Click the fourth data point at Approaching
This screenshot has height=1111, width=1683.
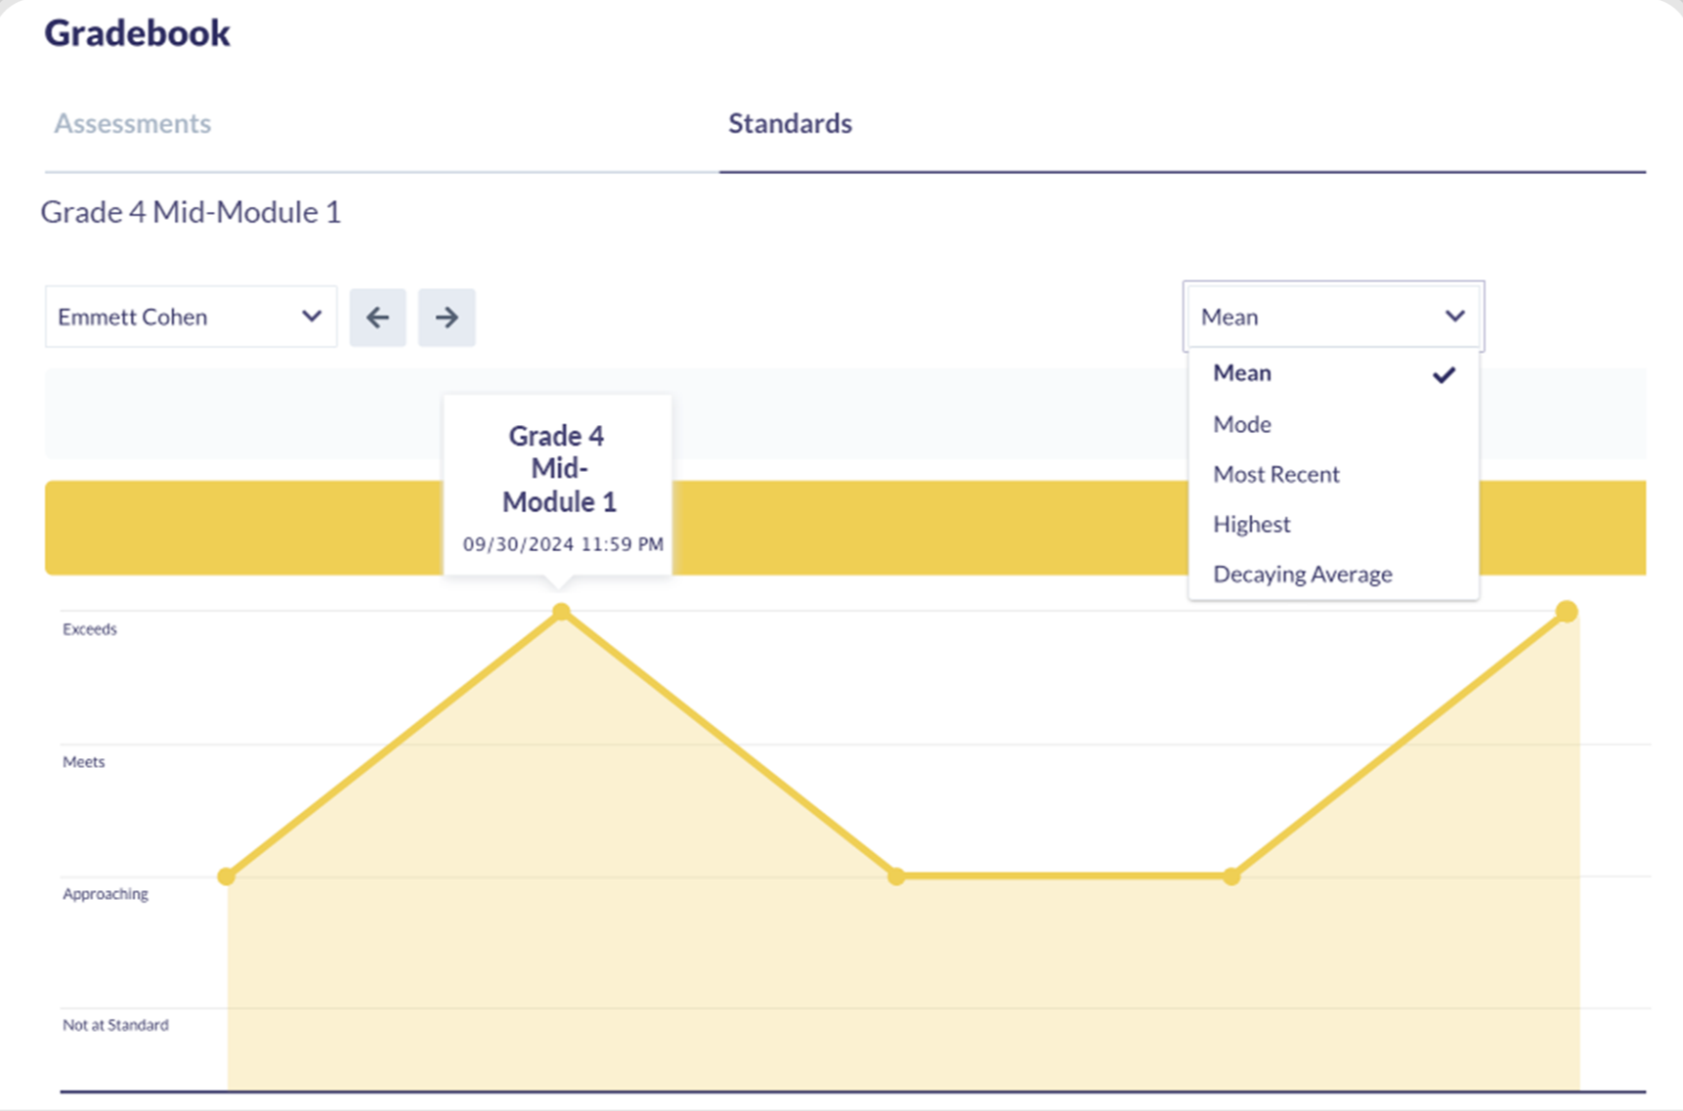pyautogui.click(x=1231, y=876)
